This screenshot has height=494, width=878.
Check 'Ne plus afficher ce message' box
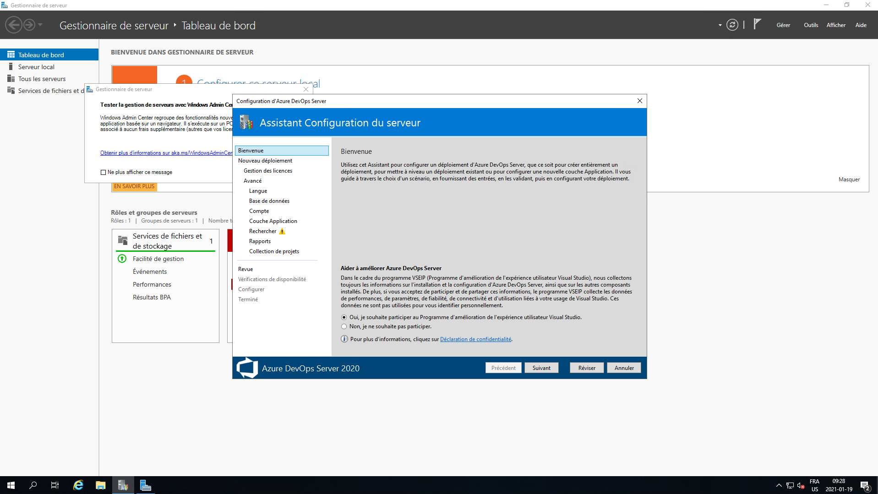[x=103, y=172]
